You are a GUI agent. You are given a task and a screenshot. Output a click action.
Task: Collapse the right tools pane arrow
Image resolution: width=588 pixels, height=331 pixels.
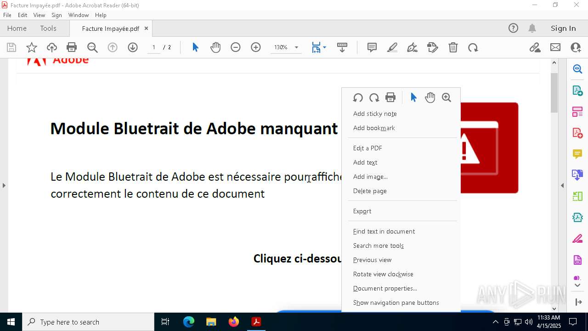pyautogui.click(x=562, y=185)
